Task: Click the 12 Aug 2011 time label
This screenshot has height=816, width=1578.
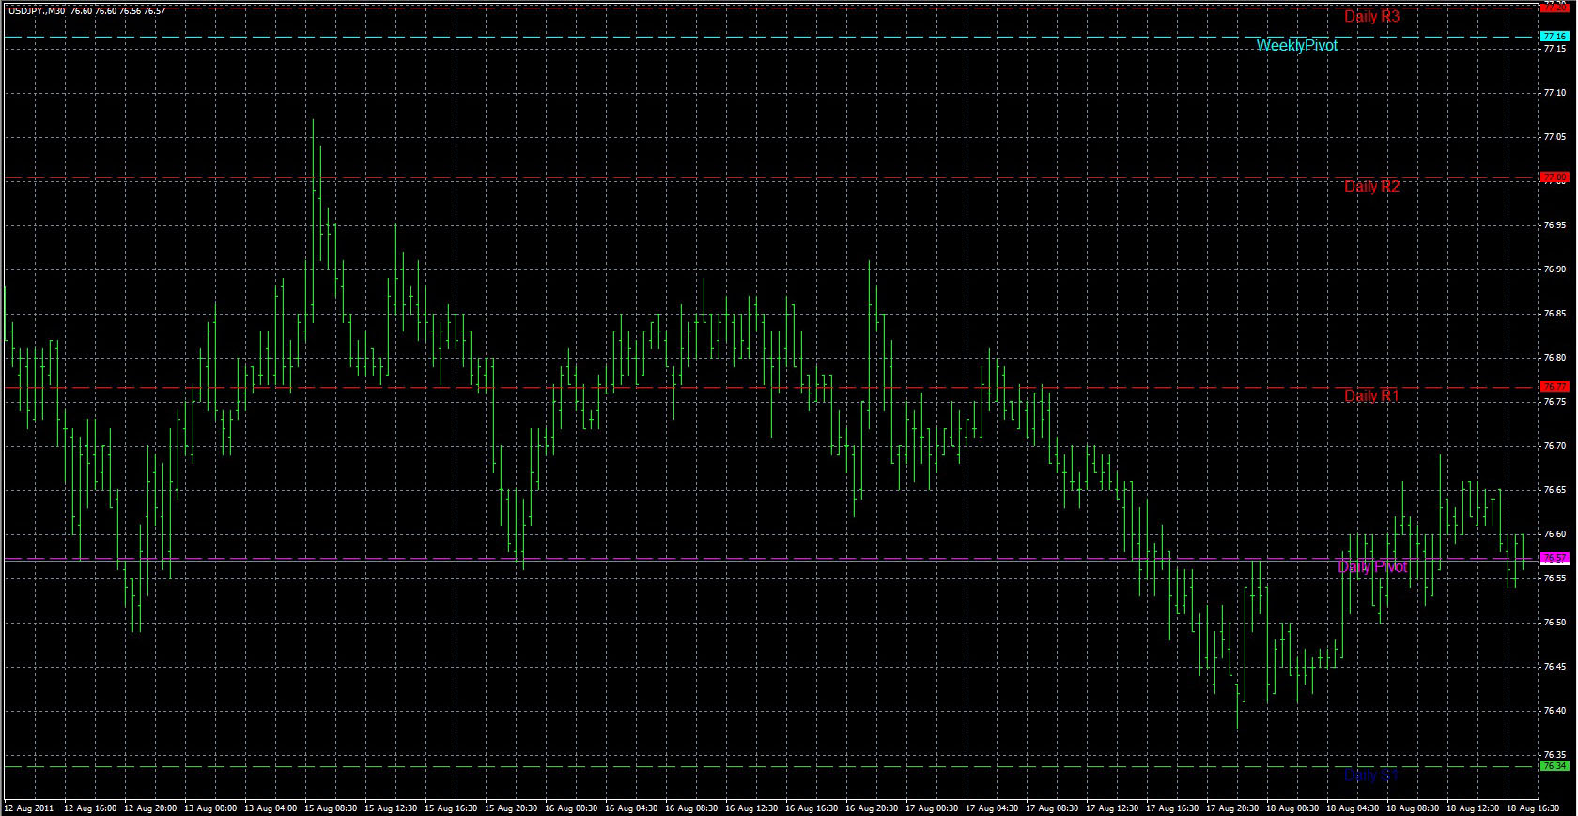Action: [x=27, y=808]
